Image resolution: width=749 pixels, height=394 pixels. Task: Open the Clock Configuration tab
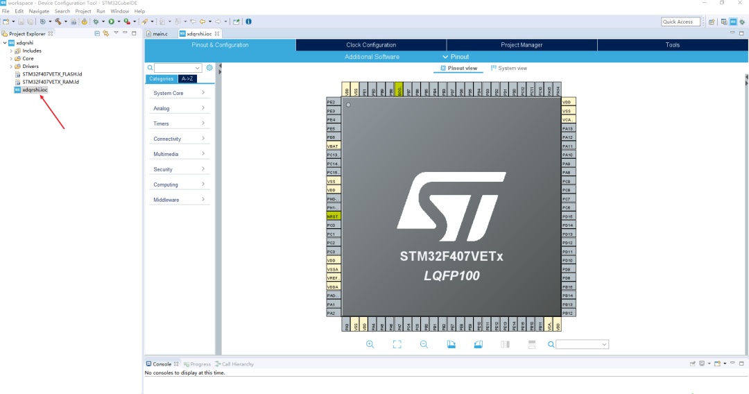click(x=371, y=45)
